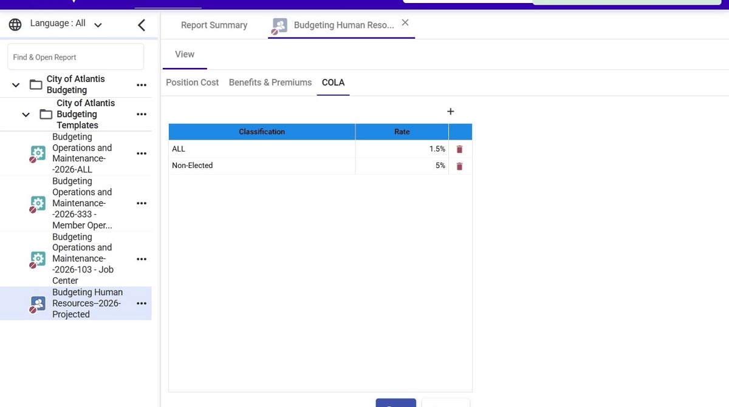The image size is (729, 407).
Task: Delete the Non-Elected row with trash icon
Action: coord(459,166)
